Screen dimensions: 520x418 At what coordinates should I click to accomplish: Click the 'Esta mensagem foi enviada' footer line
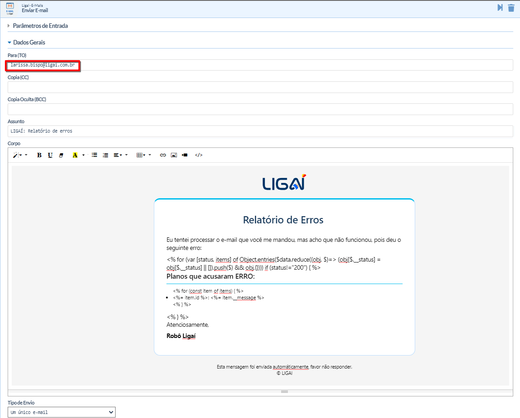pos(285,367)
